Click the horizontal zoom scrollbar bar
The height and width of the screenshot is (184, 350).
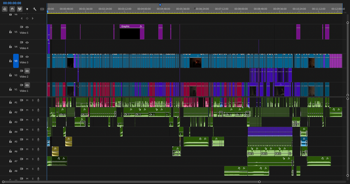tap(131, 182)
